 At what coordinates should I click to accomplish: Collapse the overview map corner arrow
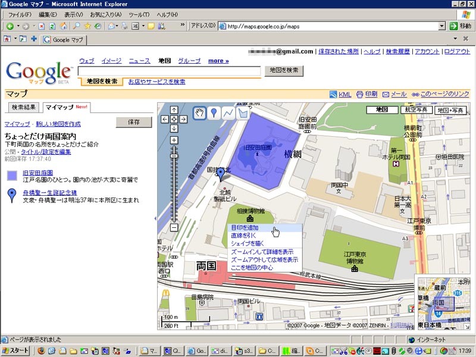coord(467,327)
